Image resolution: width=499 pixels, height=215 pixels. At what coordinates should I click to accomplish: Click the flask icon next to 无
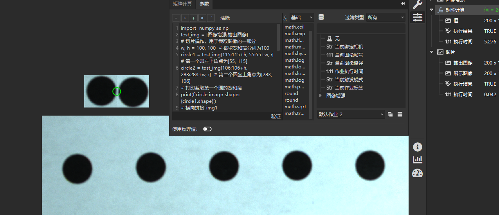pos(330,39)
